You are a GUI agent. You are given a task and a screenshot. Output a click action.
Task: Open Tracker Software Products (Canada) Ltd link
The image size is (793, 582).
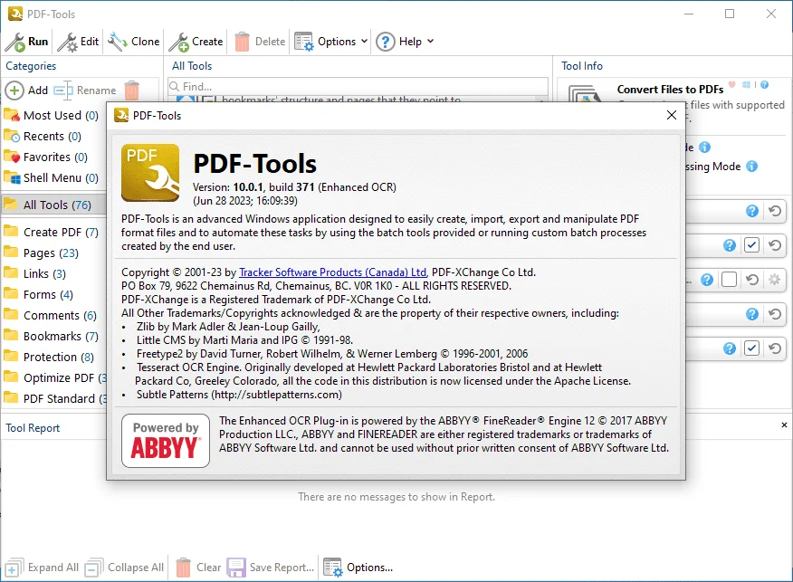[333, 272]
